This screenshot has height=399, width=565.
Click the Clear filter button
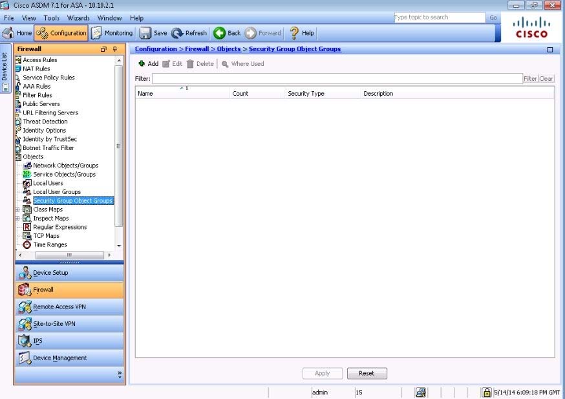coord(546,79)
